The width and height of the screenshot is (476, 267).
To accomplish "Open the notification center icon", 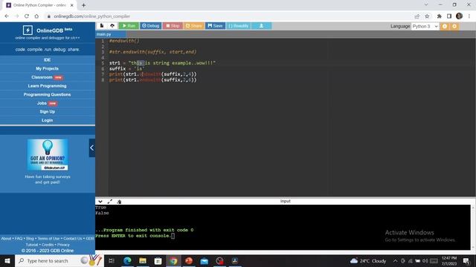I will click(466, 260).
